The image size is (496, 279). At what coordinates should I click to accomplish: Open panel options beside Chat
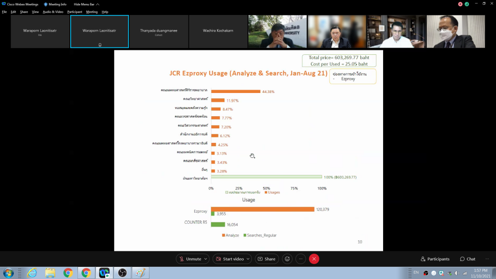(486, 259)
